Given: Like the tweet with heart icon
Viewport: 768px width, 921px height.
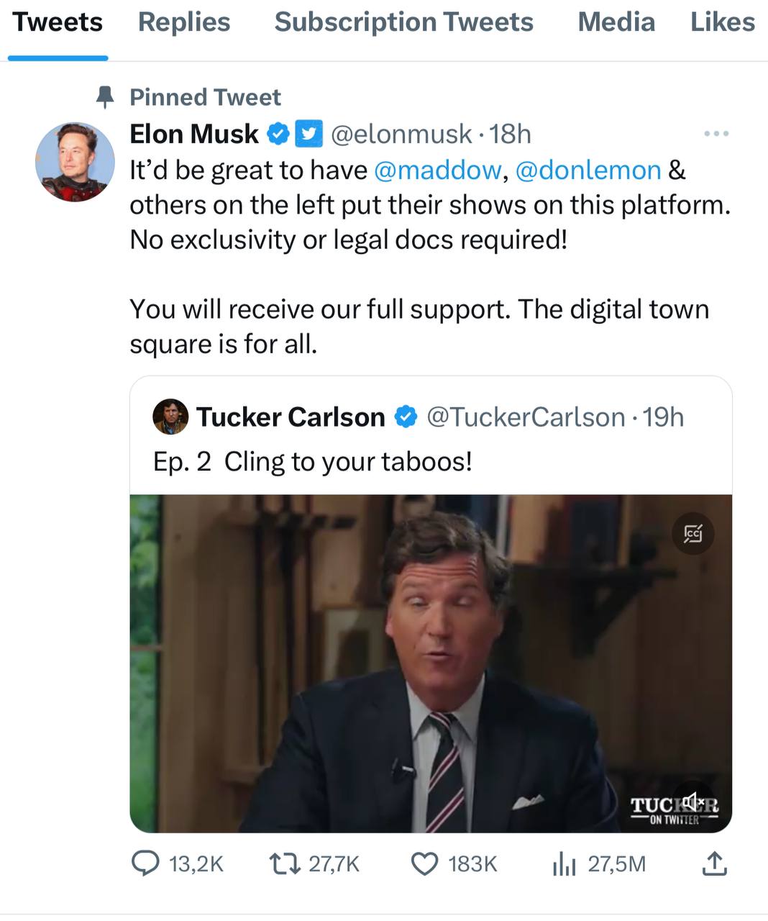Looking at the screenshot, I should (424, 863).
